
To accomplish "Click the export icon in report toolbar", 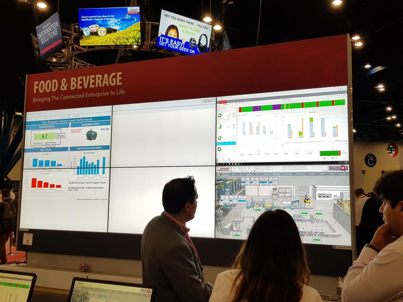I will tap(69, 117).
